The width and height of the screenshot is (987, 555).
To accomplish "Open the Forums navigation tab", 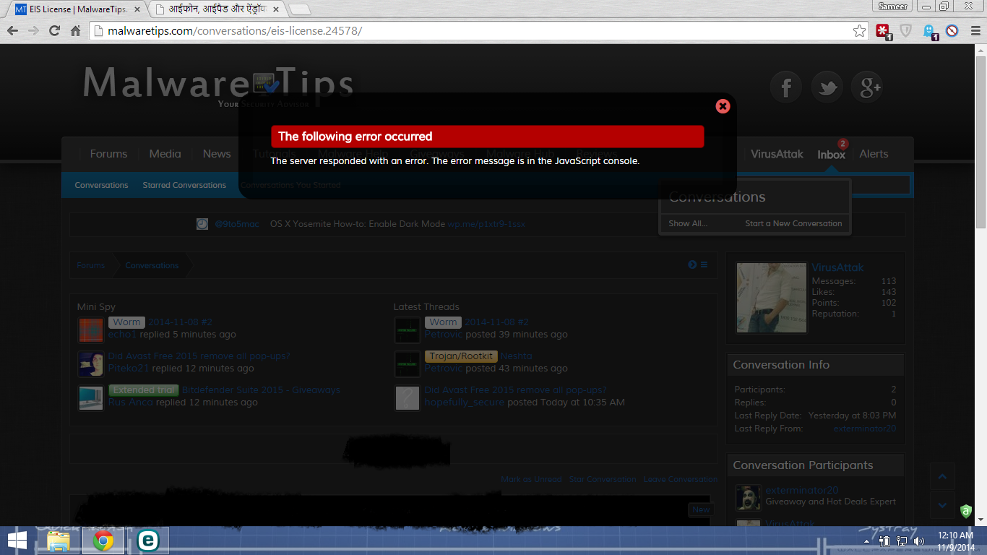I will pyautogui.click(x=108, y=154).
